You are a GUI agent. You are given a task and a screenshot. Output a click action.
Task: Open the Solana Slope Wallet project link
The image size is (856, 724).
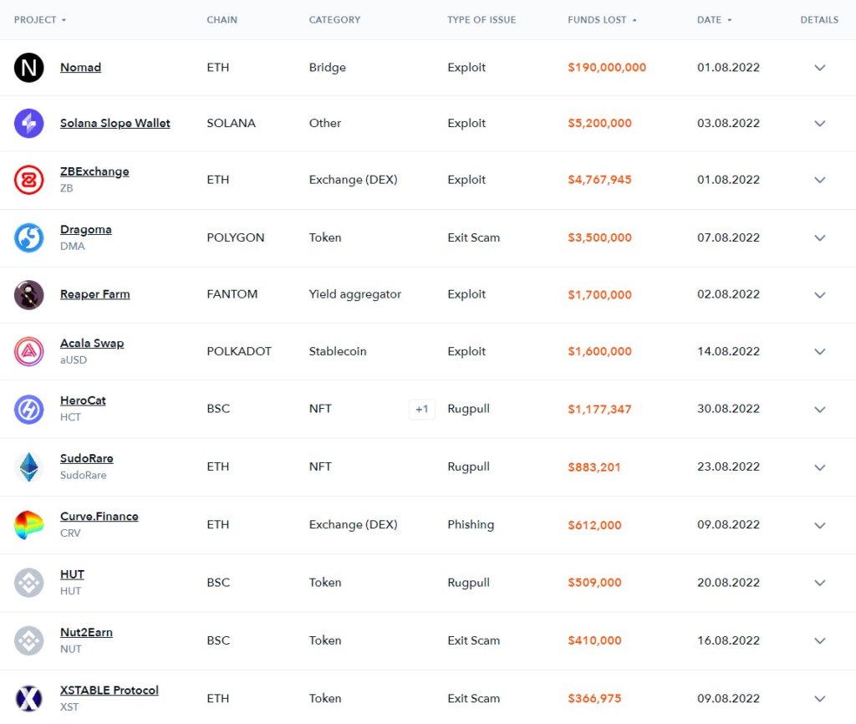coord(115,123)
